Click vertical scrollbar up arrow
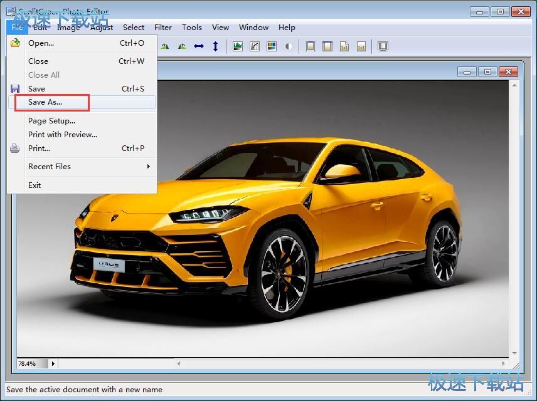The width and height of the screenshot is (537, 401). [514, 85]
